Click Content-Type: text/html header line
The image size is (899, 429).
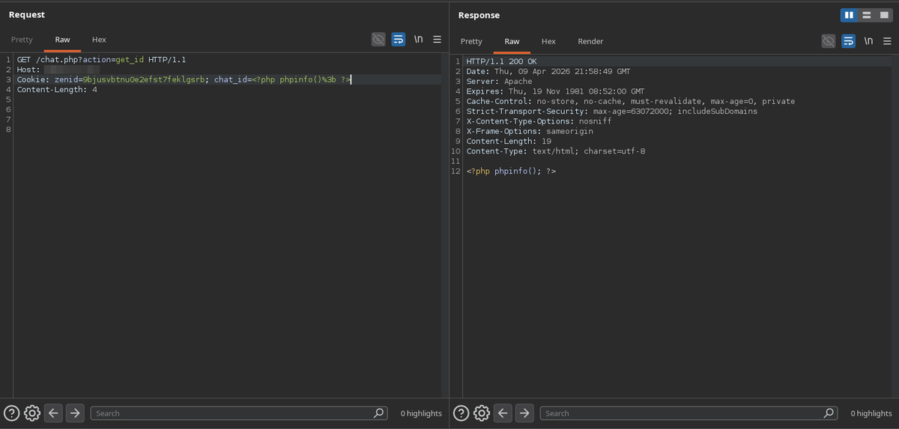[555, 151]
